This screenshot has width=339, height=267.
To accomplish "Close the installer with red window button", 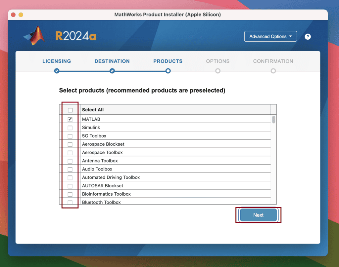I will [x=13, y=15].
